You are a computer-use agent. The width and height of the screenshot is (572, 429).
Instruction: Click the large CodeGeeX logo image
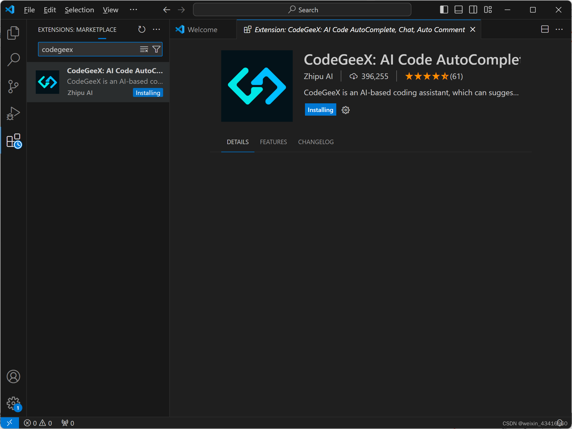tap(257, 86)
